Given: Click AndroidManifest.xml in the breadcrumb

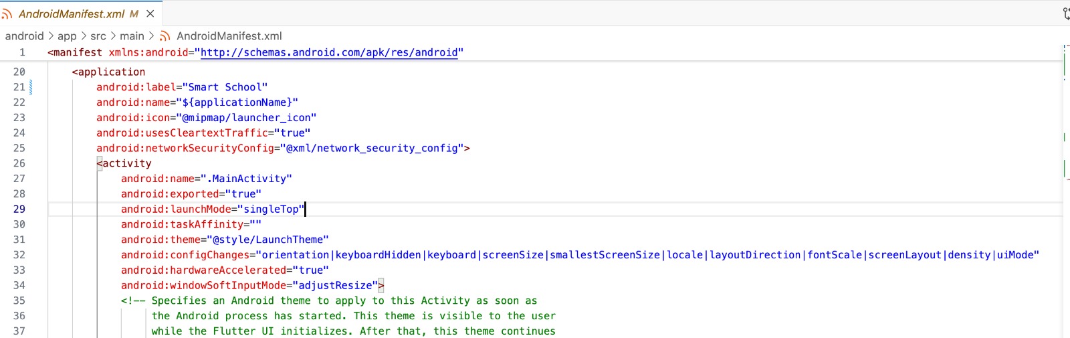Looking at the screenshot, I should coord(229,36).
